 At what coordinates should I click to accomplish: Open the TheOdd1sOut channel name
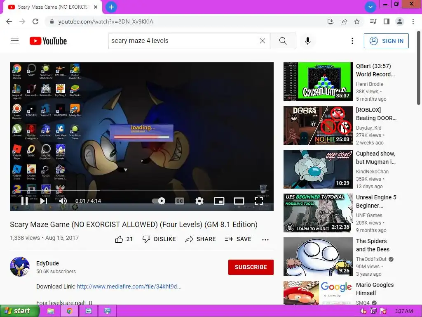pos(371,259)
